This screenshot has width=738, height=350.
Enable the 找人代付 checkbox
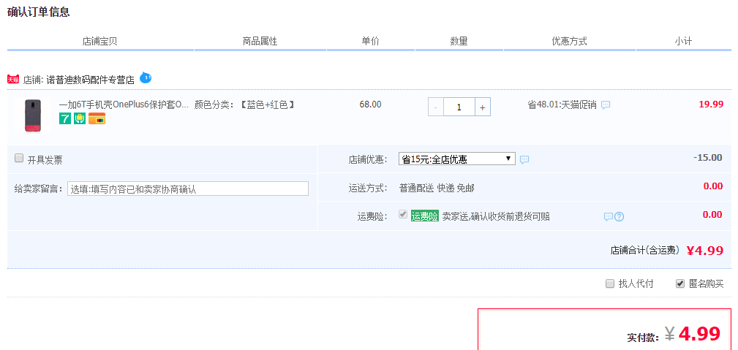[610, 284]
